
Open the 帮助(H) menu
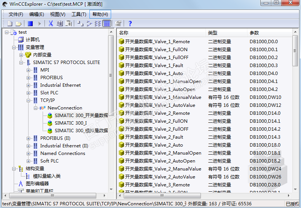pyautogui.click(x=100, y=14)
